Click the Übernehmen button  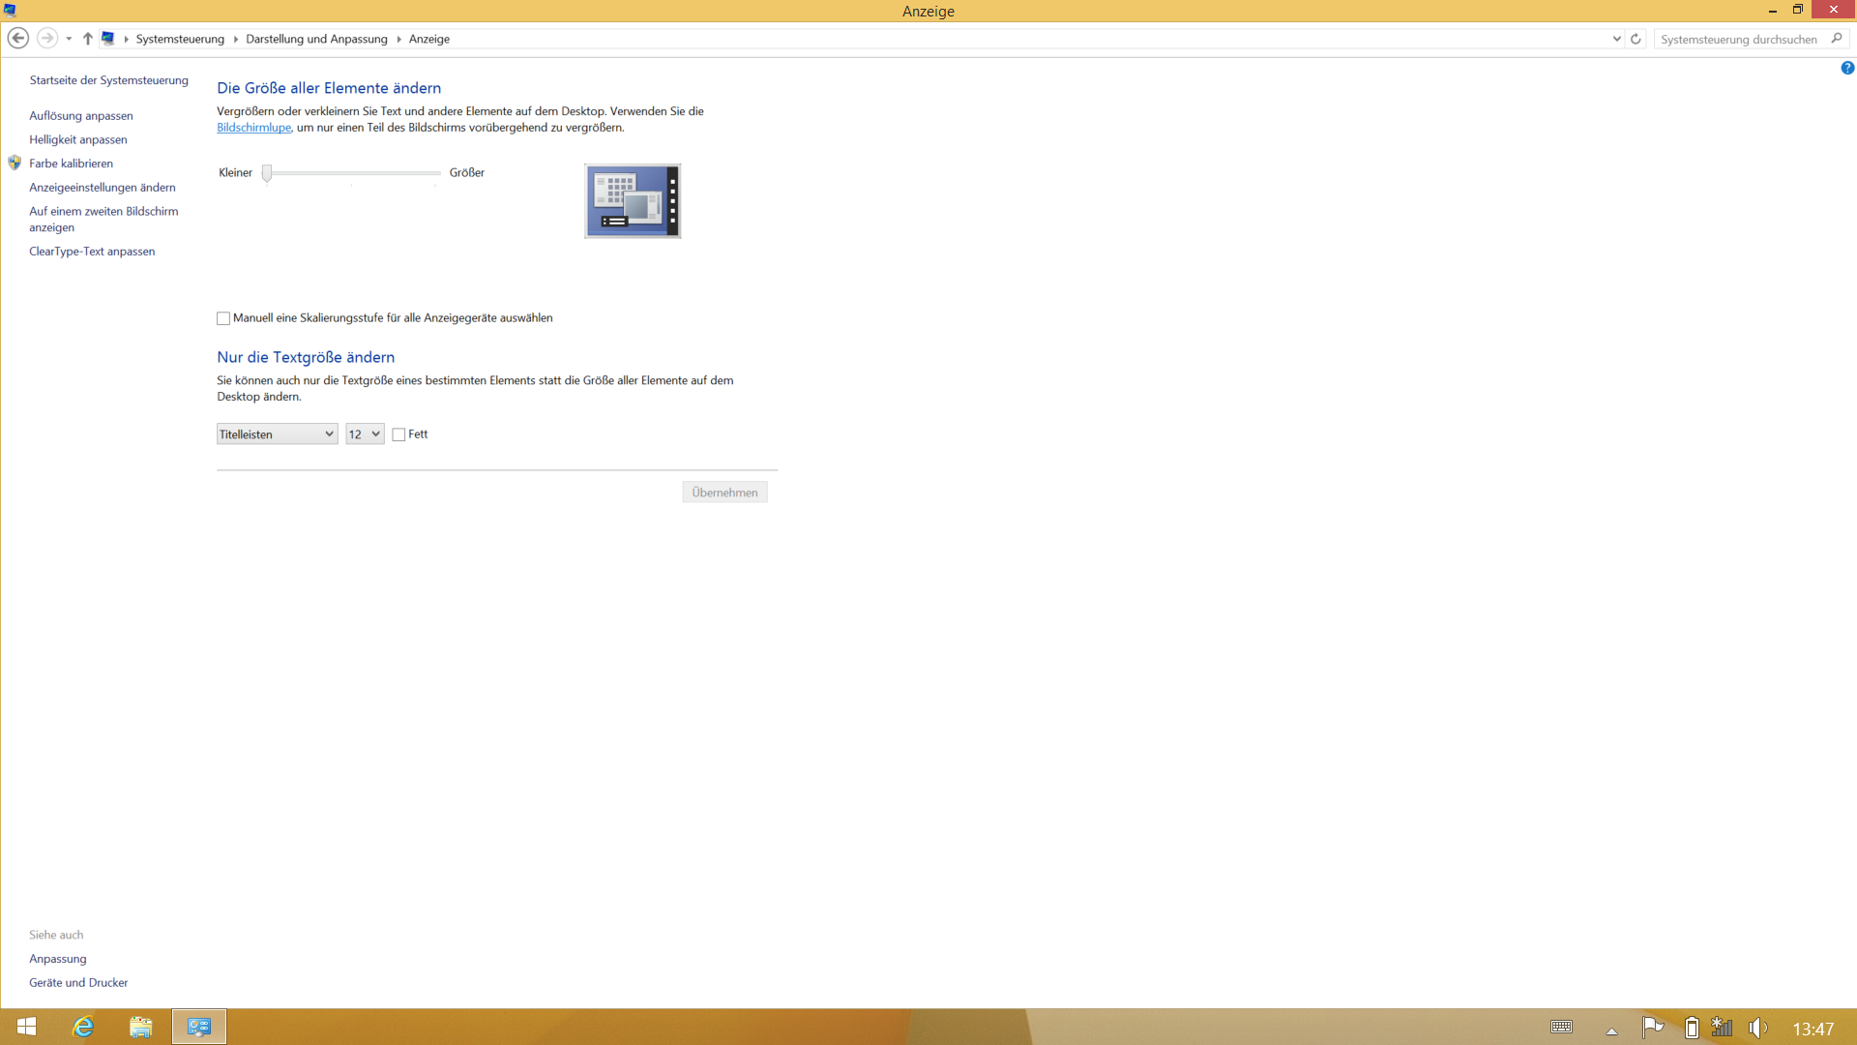[x=724, y=493]
